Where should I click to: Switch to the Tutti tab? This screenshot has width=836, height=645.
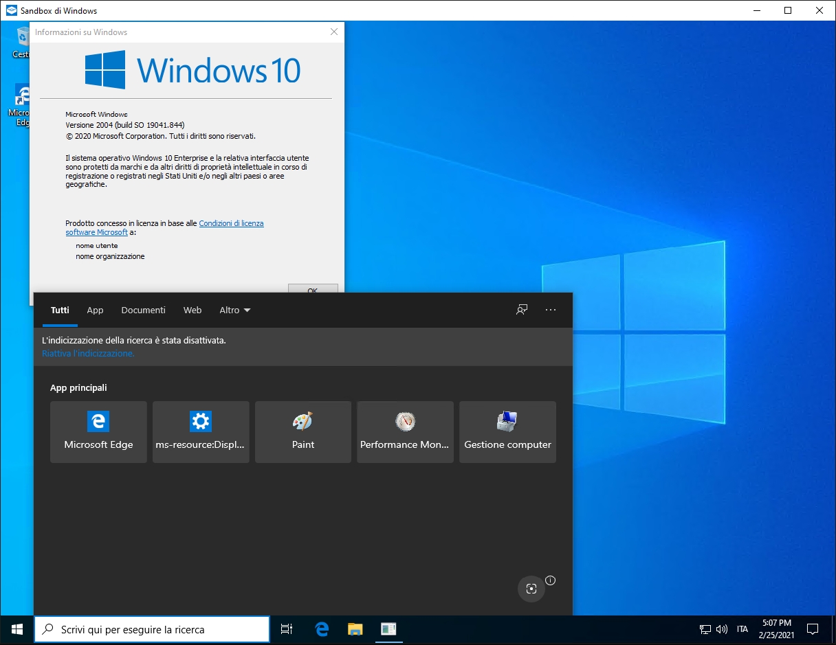pyautogui.click(x=60, y=310)
